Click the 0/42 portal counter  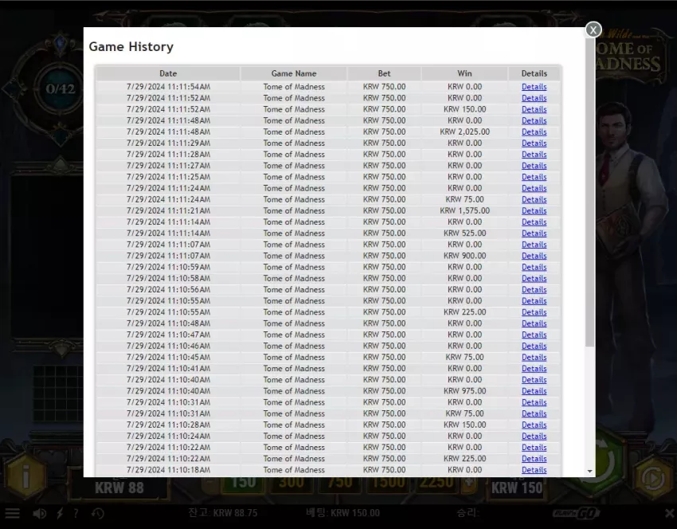tap(61, 89)
